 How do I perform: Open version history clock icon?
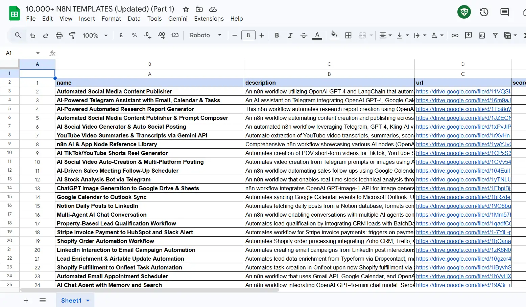(484, 12)
